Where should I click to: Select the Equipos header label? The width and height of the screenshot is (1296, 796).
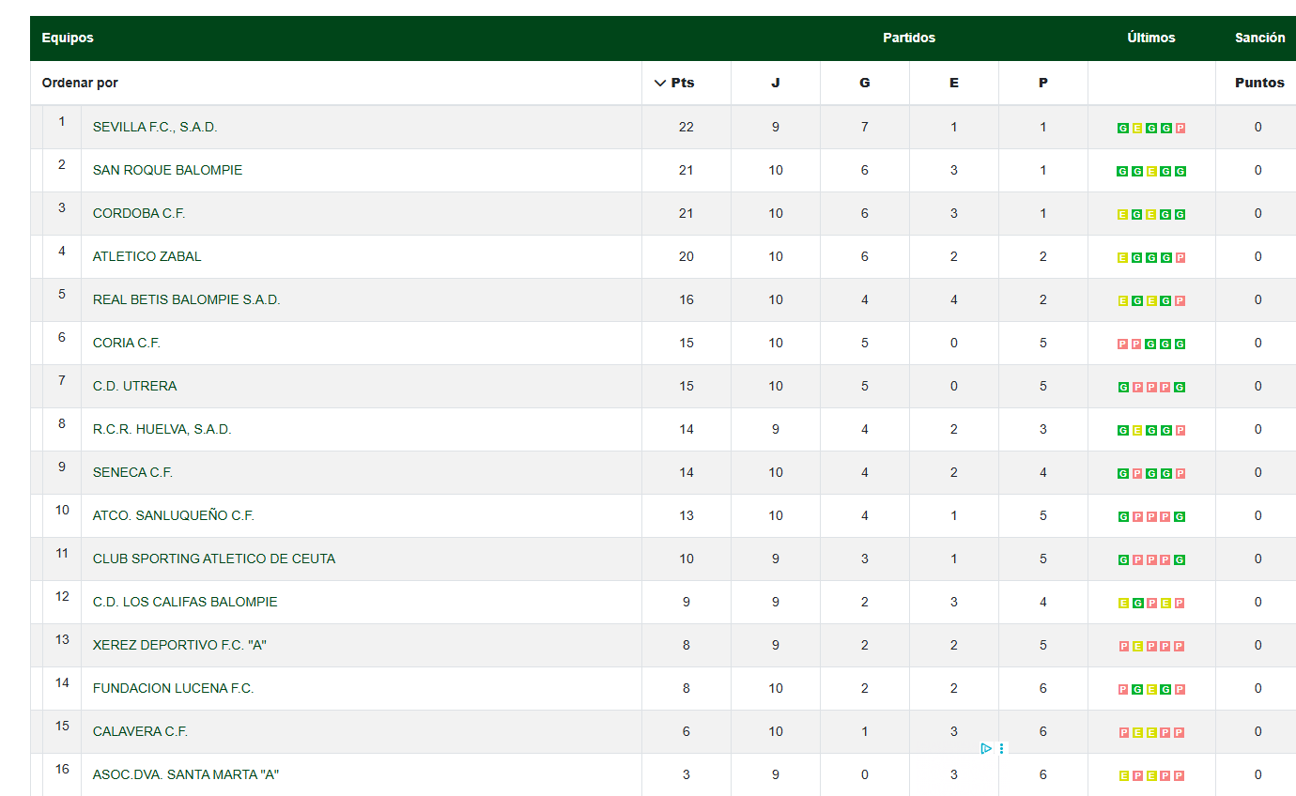[x=68, y=38]
